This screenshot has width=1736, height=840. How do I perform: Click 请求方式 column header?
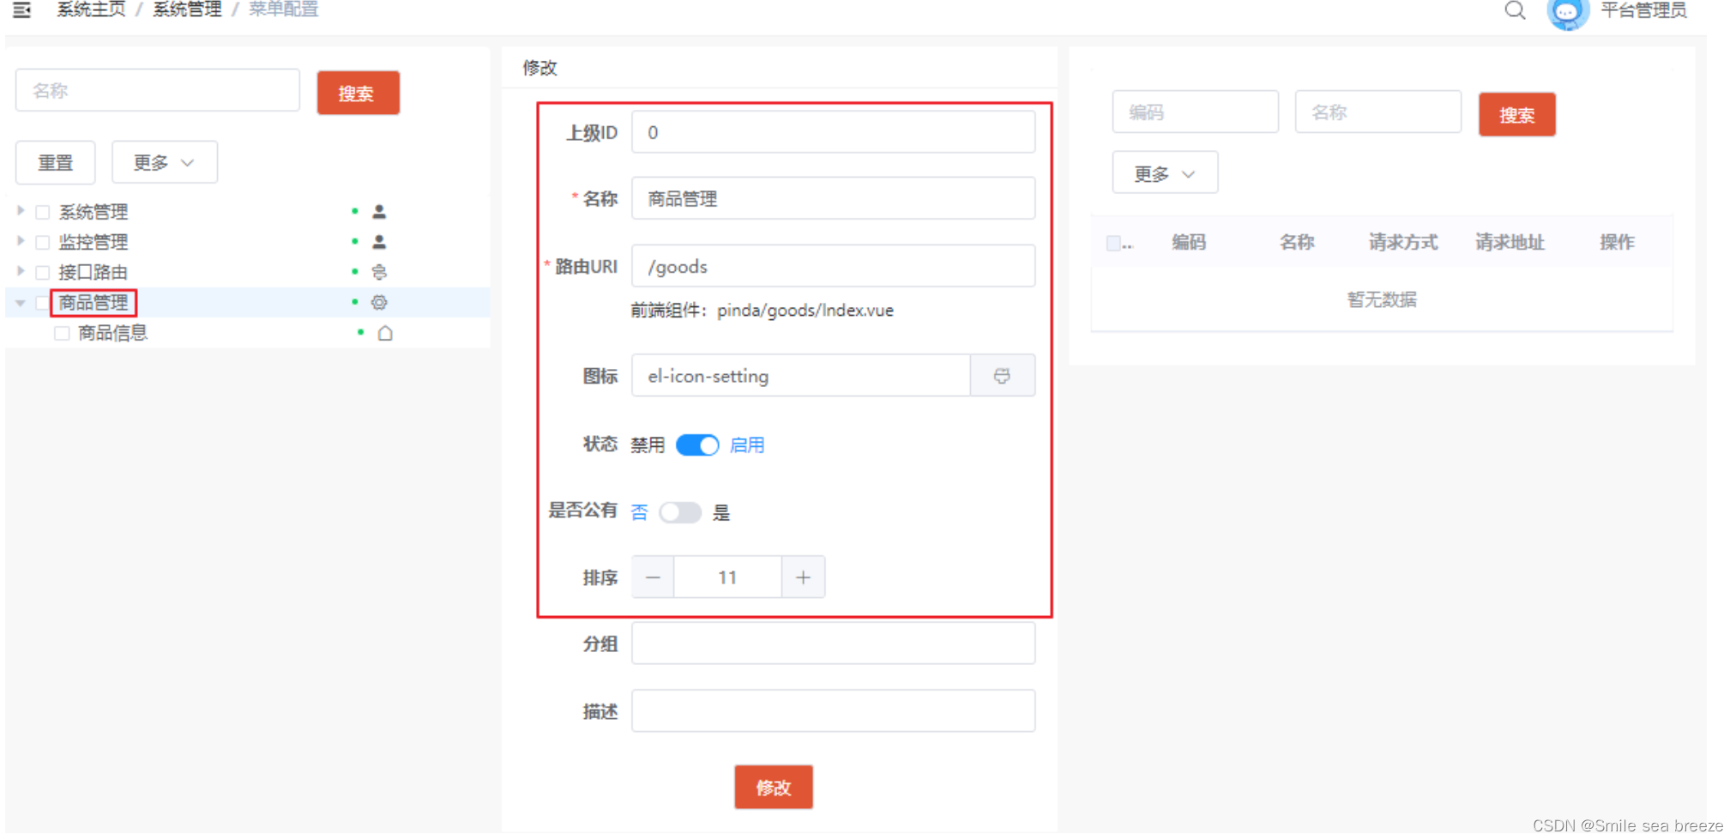pos(1403,243)
